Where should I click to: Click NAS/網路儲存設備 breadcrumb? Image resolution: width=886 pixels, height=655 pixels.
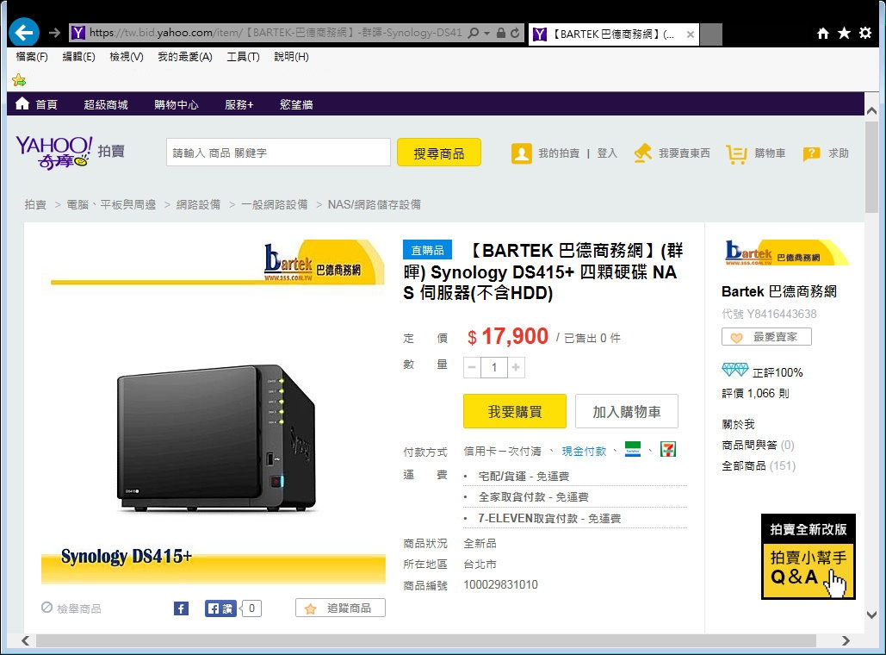[x=374, y=205]
